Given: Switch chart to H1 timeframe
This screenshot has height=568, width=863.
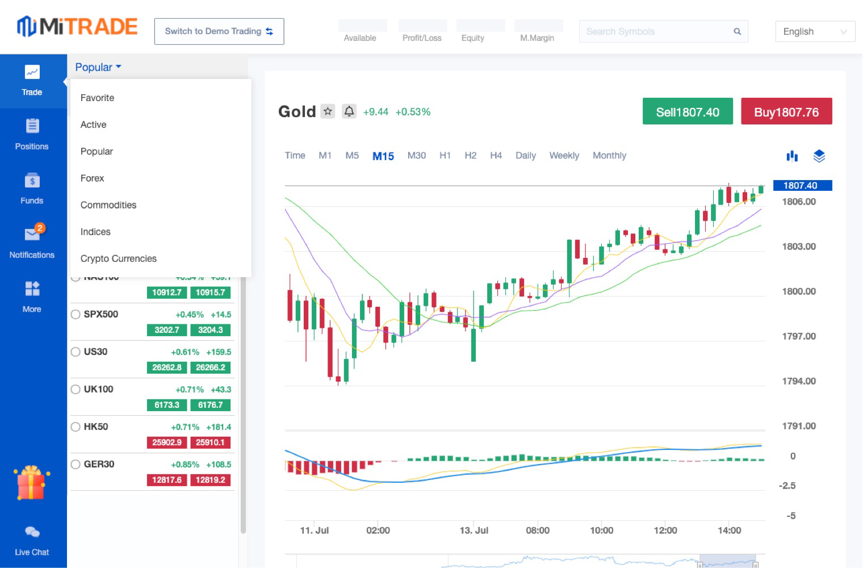Looking at the screenshot, I should point(445,156).
